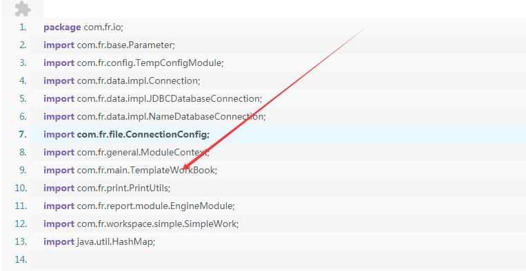Select line number 1
526x271 pixels.
point(23,27)
